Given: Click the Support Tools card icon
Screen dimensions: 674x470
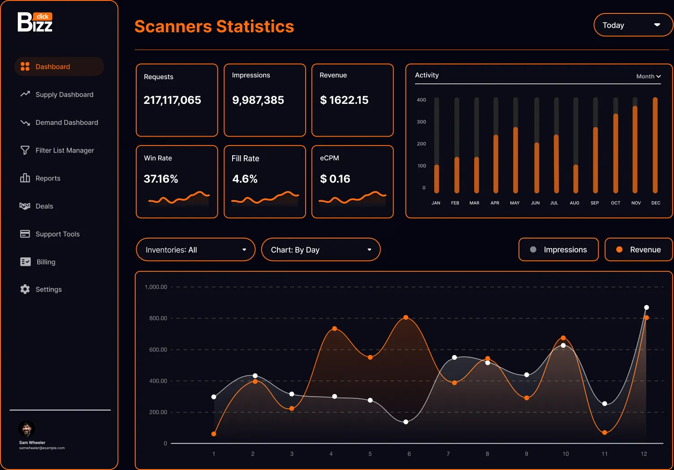Looking at the screenshot, I should pyautogui.click(x=25, y=234).
